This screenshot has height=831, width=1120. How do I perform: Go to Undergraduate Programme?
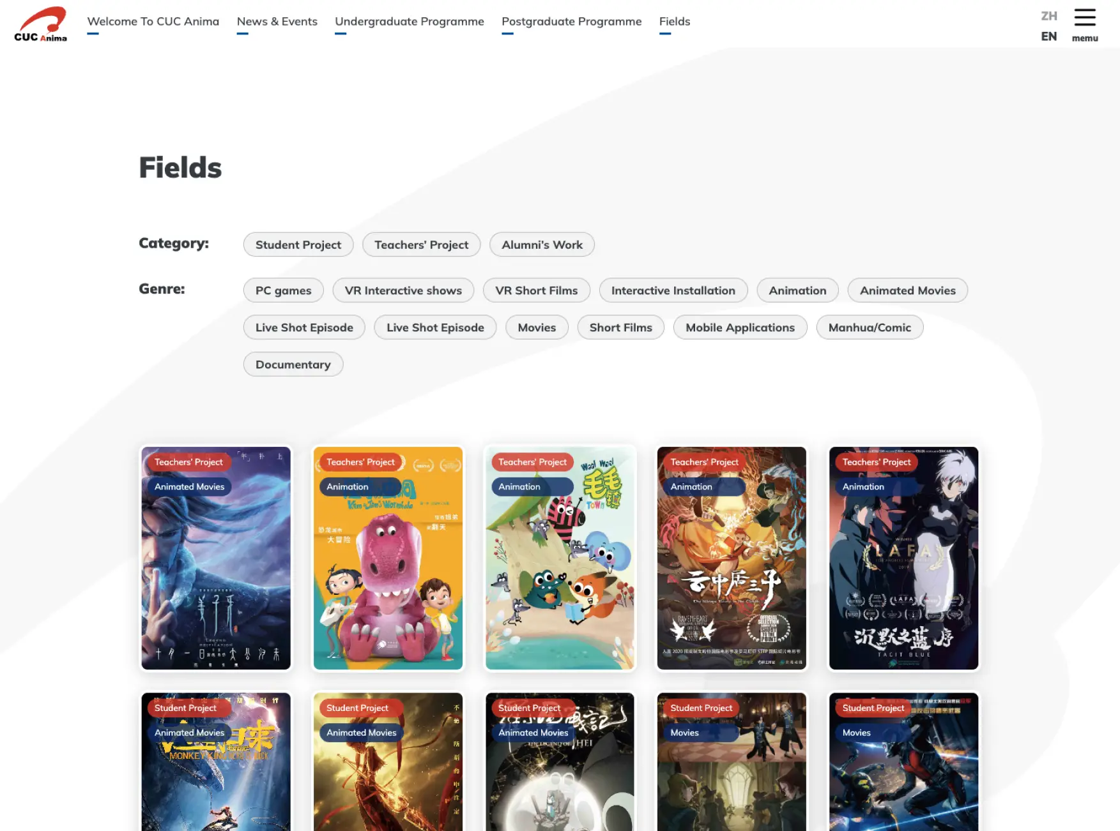tap(410, 21)
